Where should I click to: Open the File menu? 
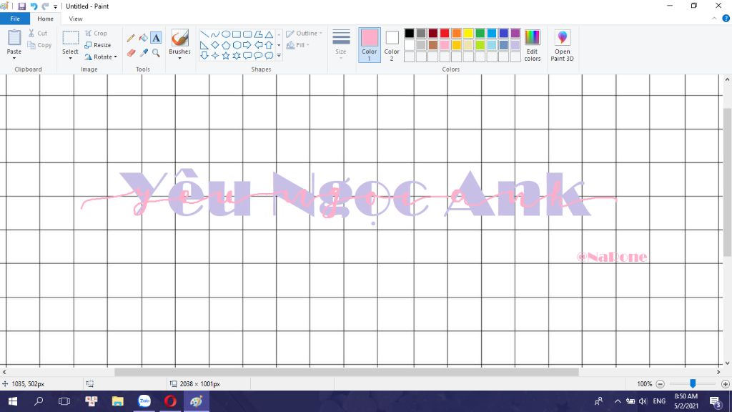[x=15, y=19]
